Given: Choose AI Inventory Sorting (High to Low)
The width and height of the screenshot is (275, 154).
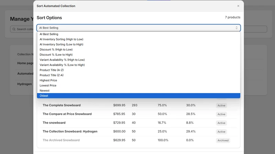Looking at the screenshot, I should point(139,39).
